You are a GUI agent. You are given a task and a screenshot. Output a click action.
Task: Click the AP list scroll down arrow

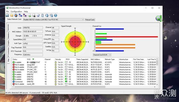[x=157, y=84]
